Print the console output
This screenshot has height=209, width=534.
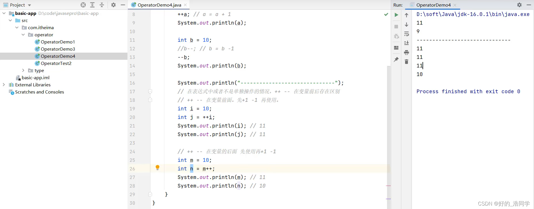pos(407,52)
